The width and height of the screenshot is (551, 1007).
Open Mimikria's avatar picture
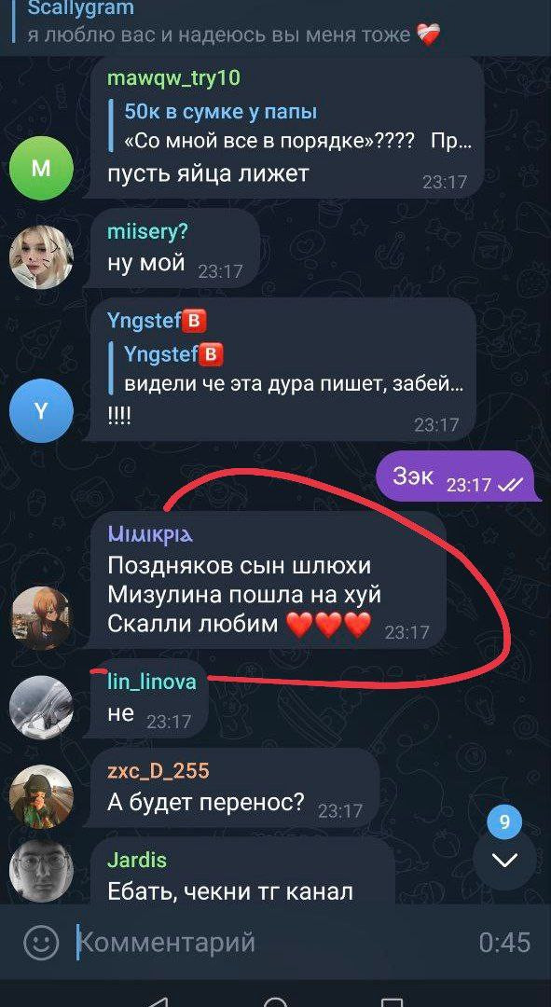point(41,618)
